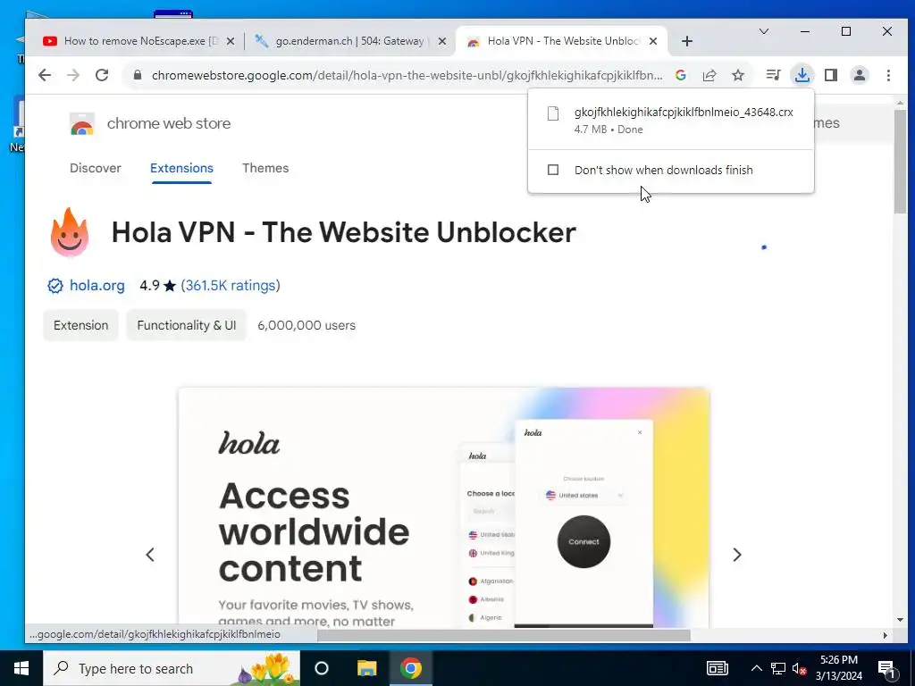Click the scroll-right arrow of horizontal scrollbar
This screenshot has height=686, width=915.
886,635
